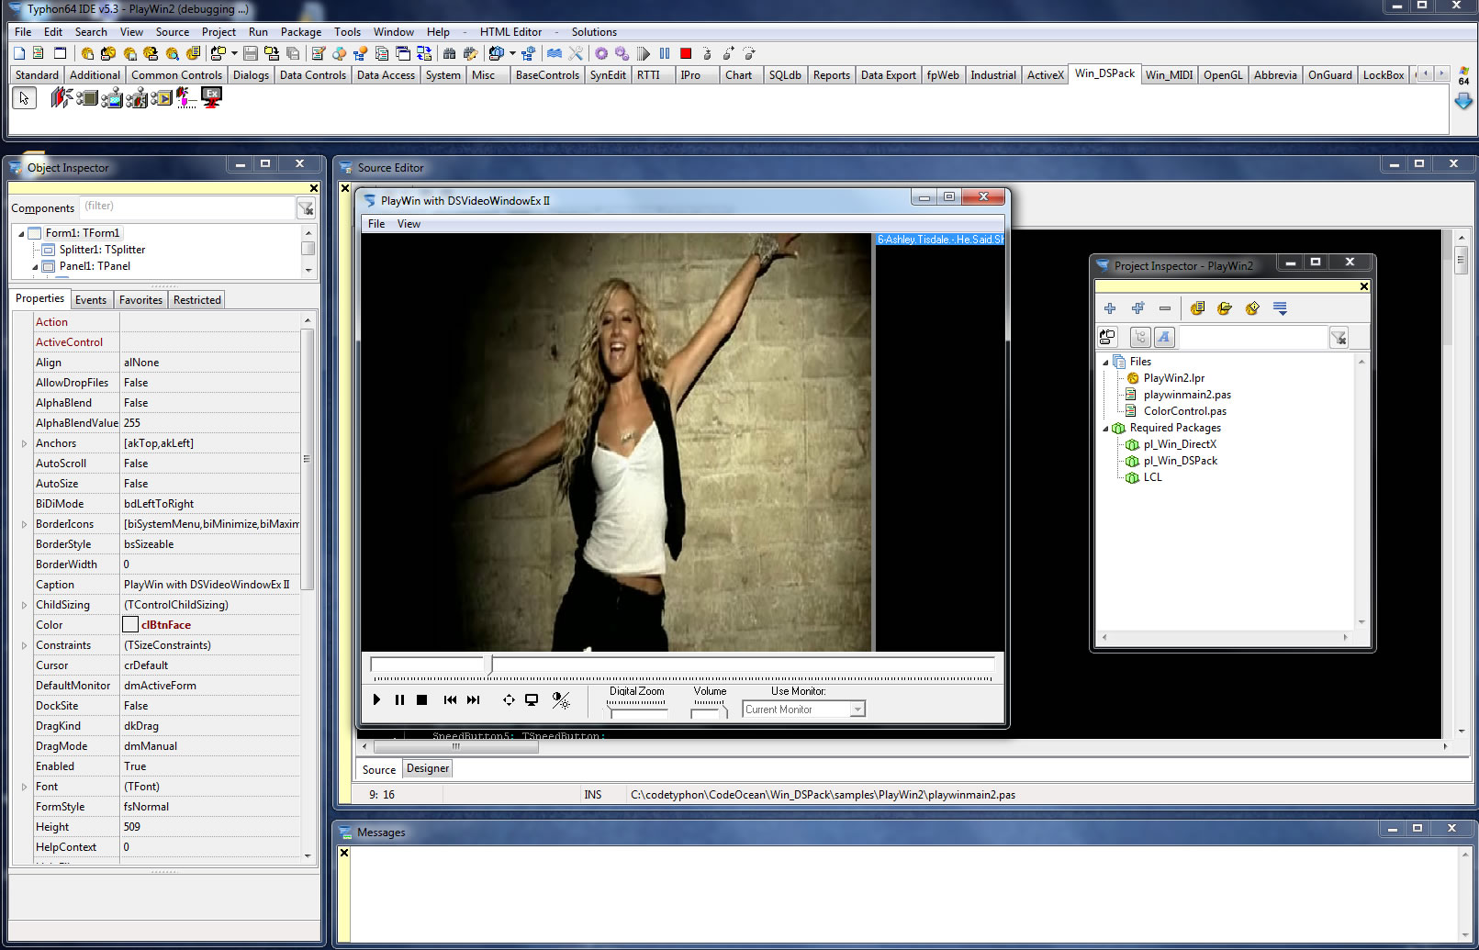Image resolution: width=1479 pixels, height=950 pixels.
Task: Expand the Font property
Action: [24, 787]
